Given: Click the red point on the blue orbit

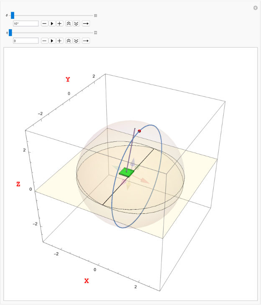Looking at the screenshot, I should (139, 131).
